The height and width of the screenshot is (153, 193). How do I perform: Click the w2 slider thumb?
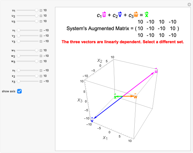(18, 56)
